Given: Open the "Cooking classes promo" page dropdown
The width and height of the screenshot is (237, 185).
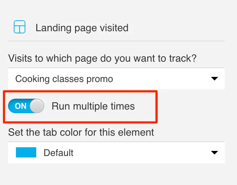Looking at the screenshot, I should point(116,78).
